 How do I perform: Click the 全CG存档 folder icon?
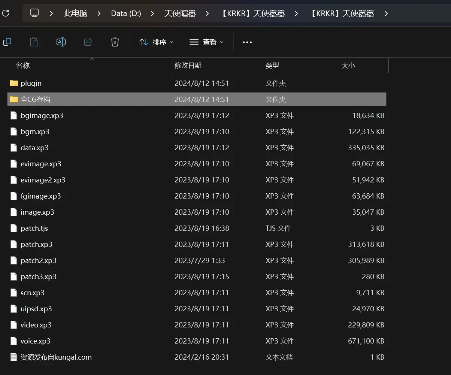click(14, 99)
